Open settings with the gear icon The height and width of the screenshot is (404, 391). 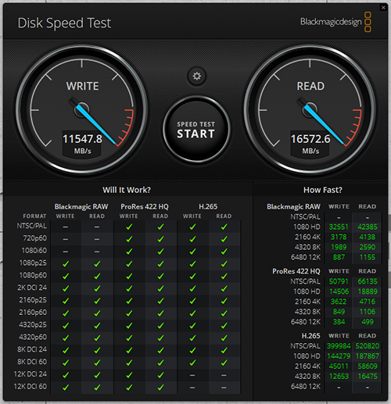click(x=197, y=77)
